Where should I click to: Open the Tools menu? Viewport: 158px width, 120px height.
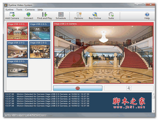(x=19, y=10)
